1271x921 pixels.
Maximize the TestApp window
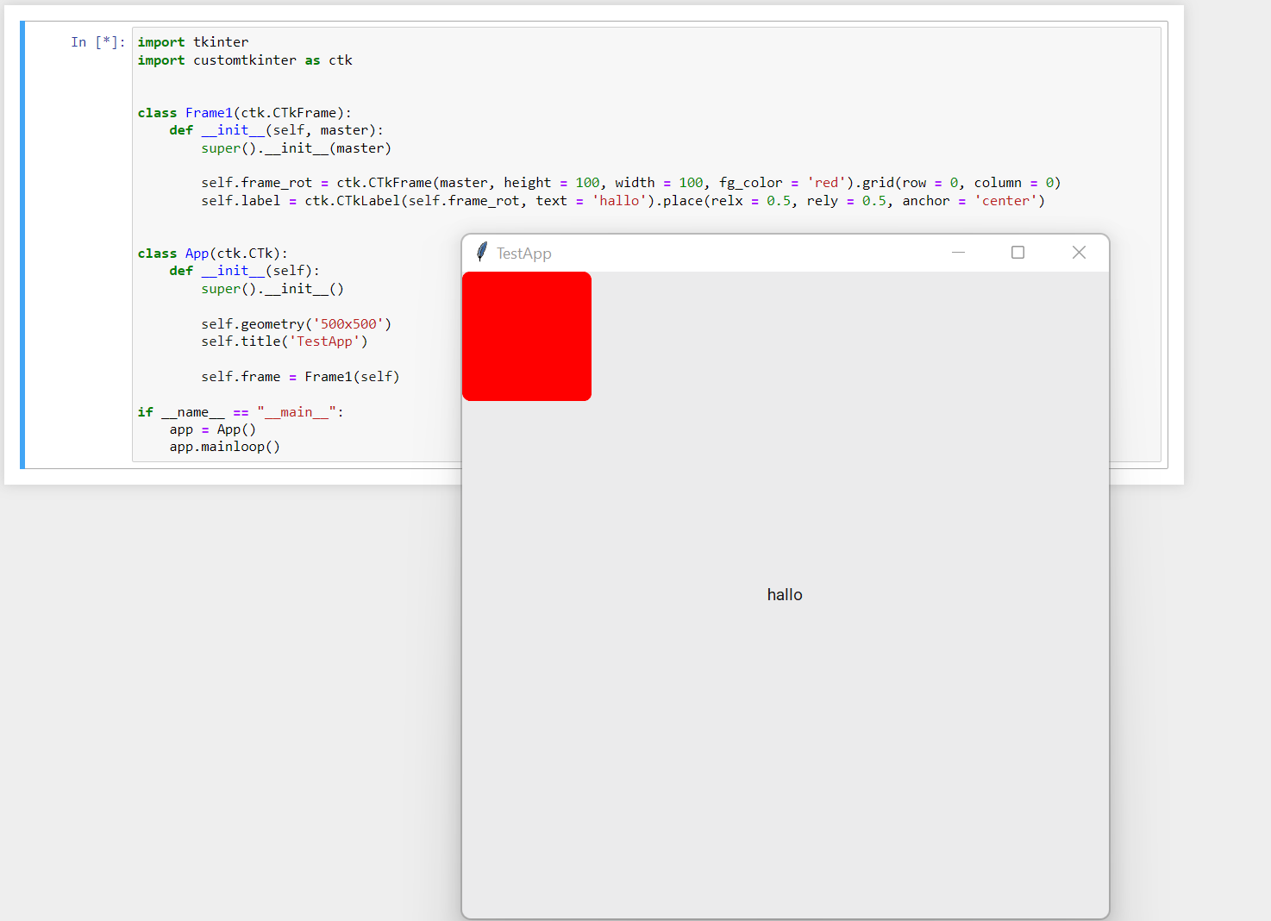click(1017, 253)
